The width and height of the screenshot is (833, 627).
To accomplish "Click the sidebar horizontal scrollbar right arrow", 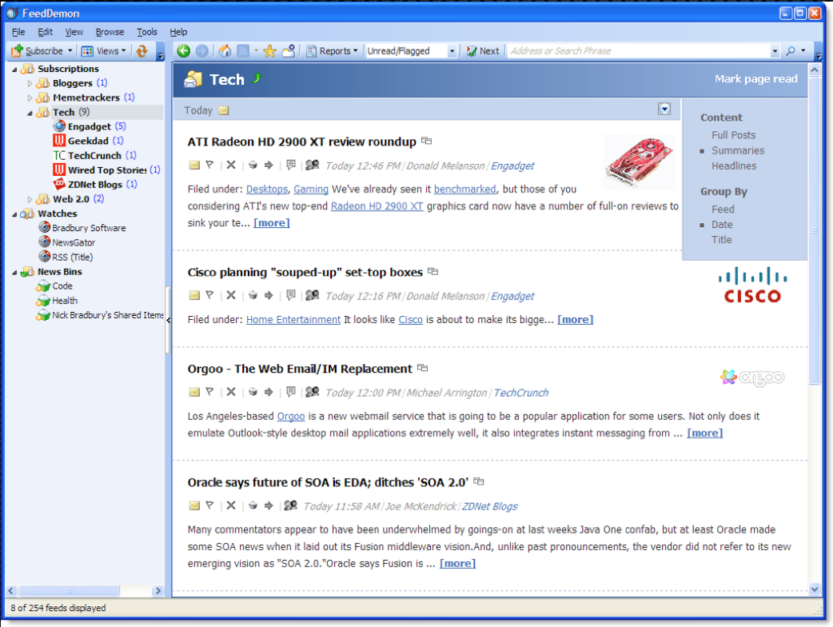I will [157, 591].
